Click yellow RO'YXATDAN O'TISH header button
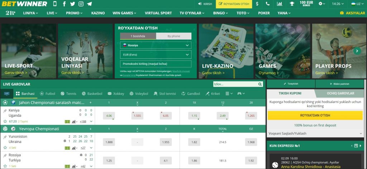 pos(234,4)
